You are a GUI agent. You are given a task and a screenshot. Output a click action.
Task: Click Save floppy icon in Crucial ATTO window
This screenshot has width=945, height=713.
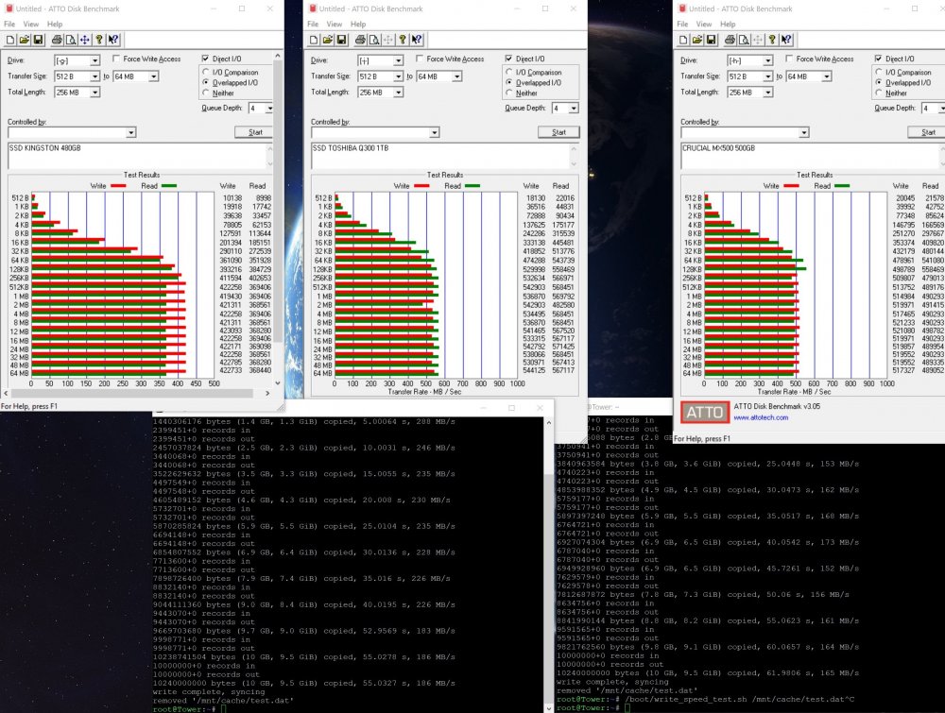point(712,40)
